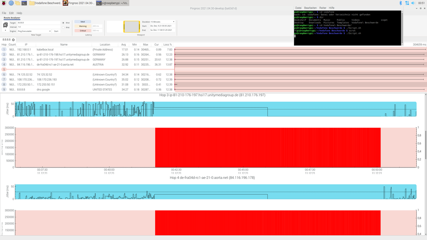Open Datei menu in terminal window
Screen dimensions: 427x240
click(x=298, y=8)
